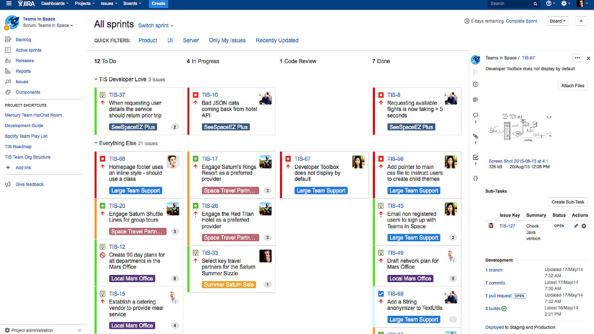The width and height of the screenshot is (594, 334).
Task: Open the code block icon in the issue panel
Action: pos(476,178)
